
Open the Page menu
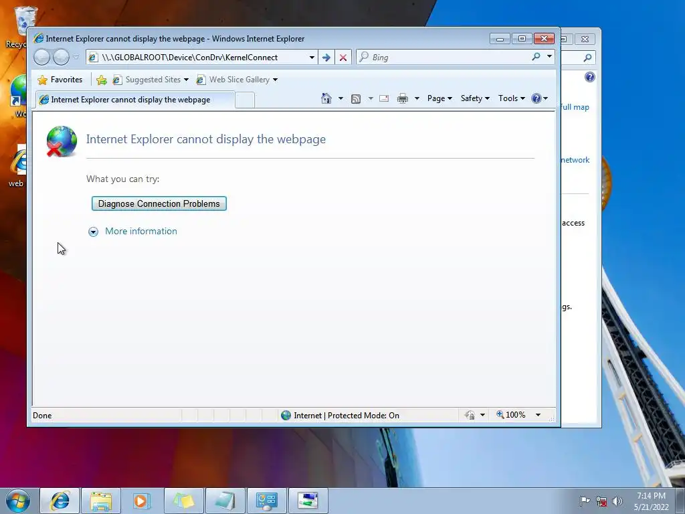pos(439,98)
